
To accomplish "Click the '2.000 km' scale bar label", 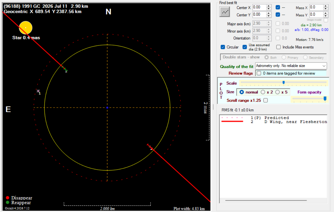I will pyautogui.click(x=107, y=209).
